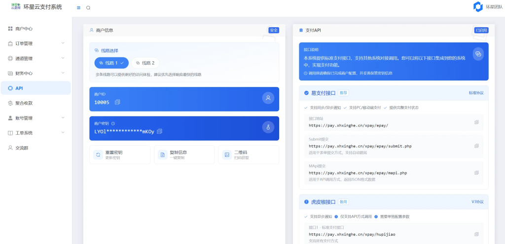Open the 二维码 scan card
The height and width of the screenshot is (244, 505).
(x=248, y=155)
